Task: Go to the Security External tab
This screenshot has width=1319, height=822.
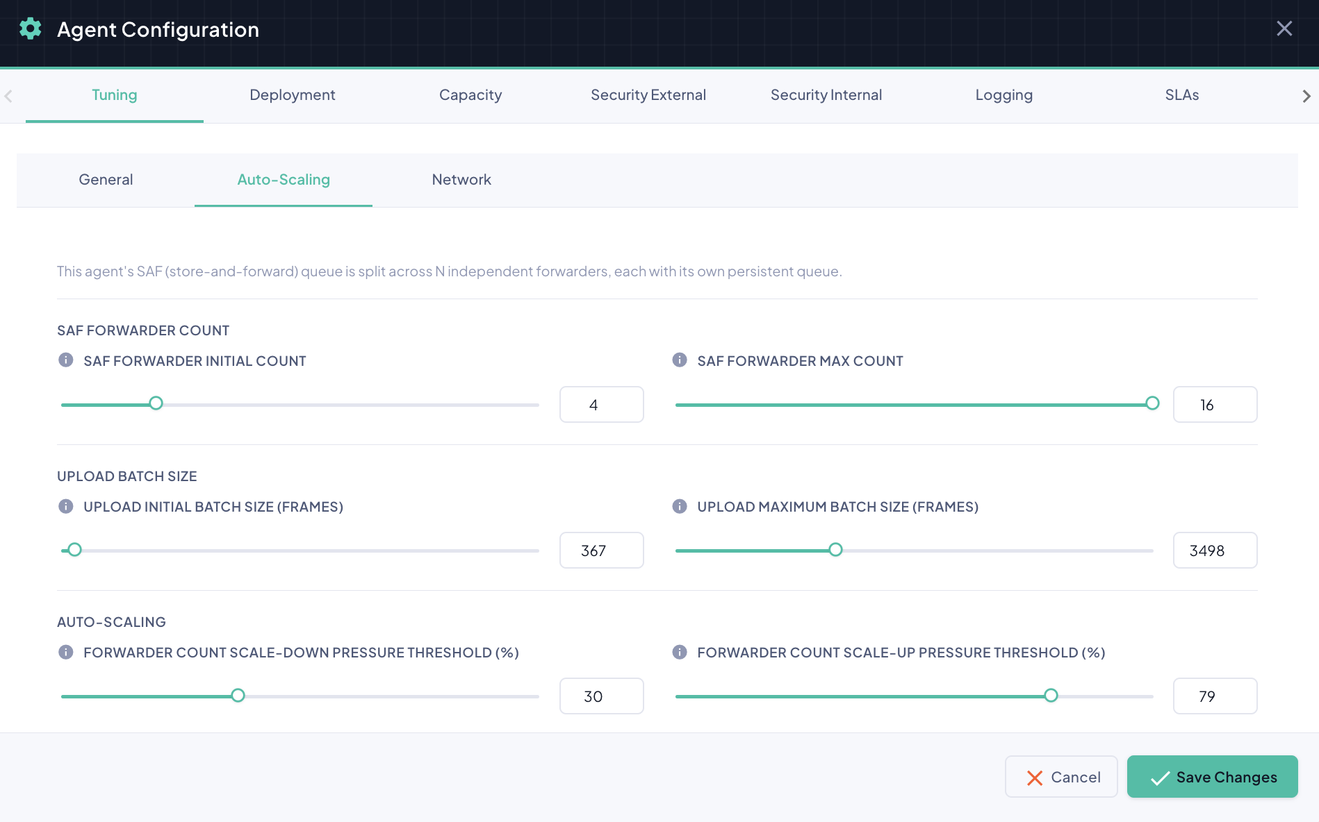Action: (648, 95)
